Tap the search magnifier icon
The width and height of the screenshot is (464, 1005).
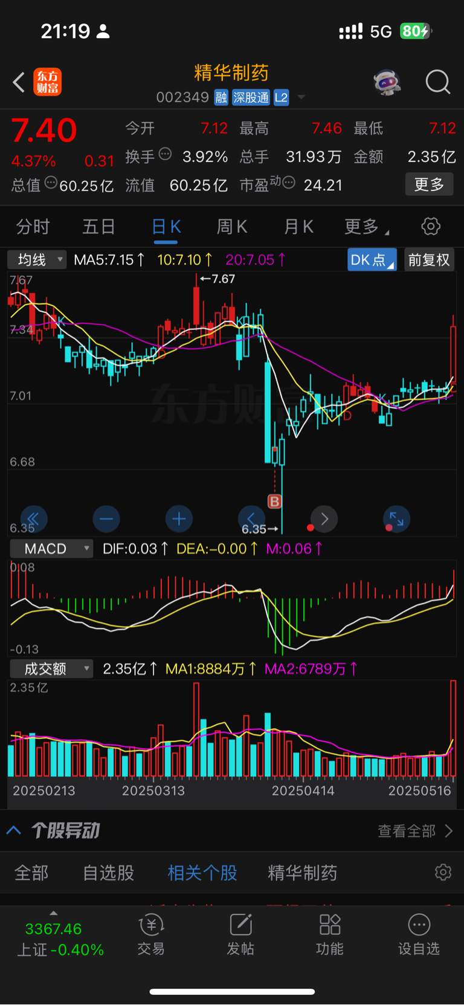(x=437, y=82)
